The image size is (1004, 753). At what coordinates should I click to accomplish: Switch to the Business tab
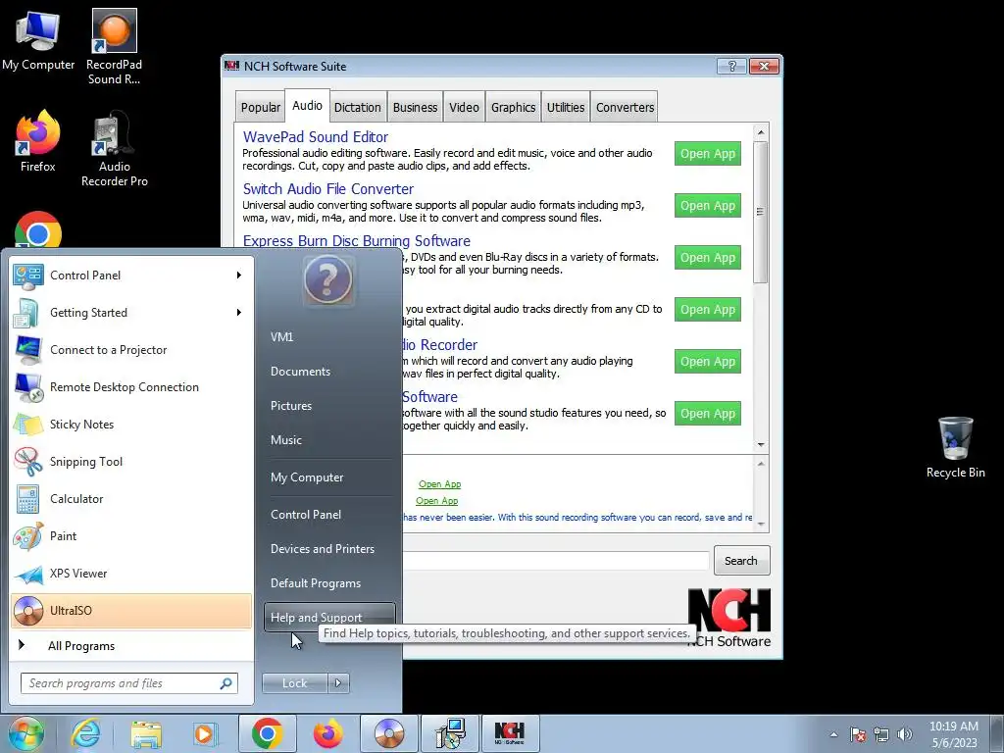pos(415,108)
